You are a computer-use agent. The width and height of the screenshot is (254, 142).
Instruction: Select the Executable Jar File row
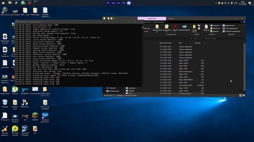(174, 85)
